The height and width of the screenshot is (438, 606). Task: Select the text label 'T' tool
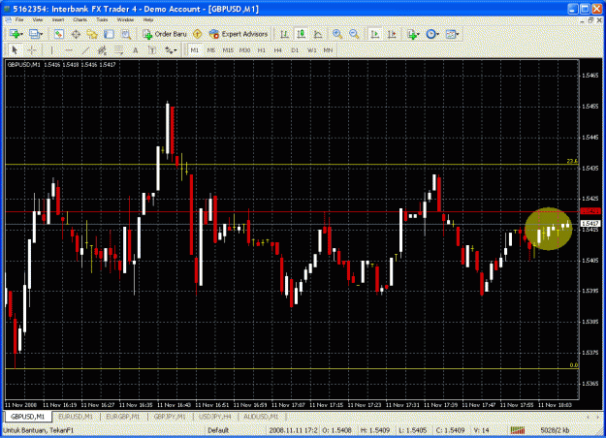(x=152, y=50)
